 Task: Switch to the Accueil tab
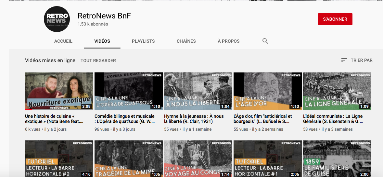63,41
